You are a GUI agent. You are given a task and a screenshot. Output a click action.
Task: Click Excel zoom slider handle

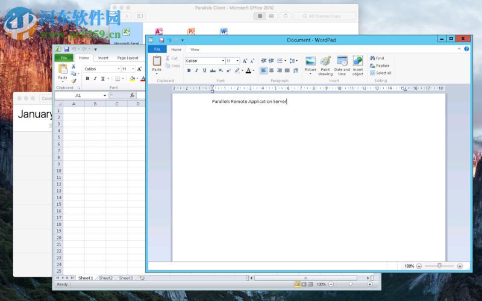(x=351, y=284)
